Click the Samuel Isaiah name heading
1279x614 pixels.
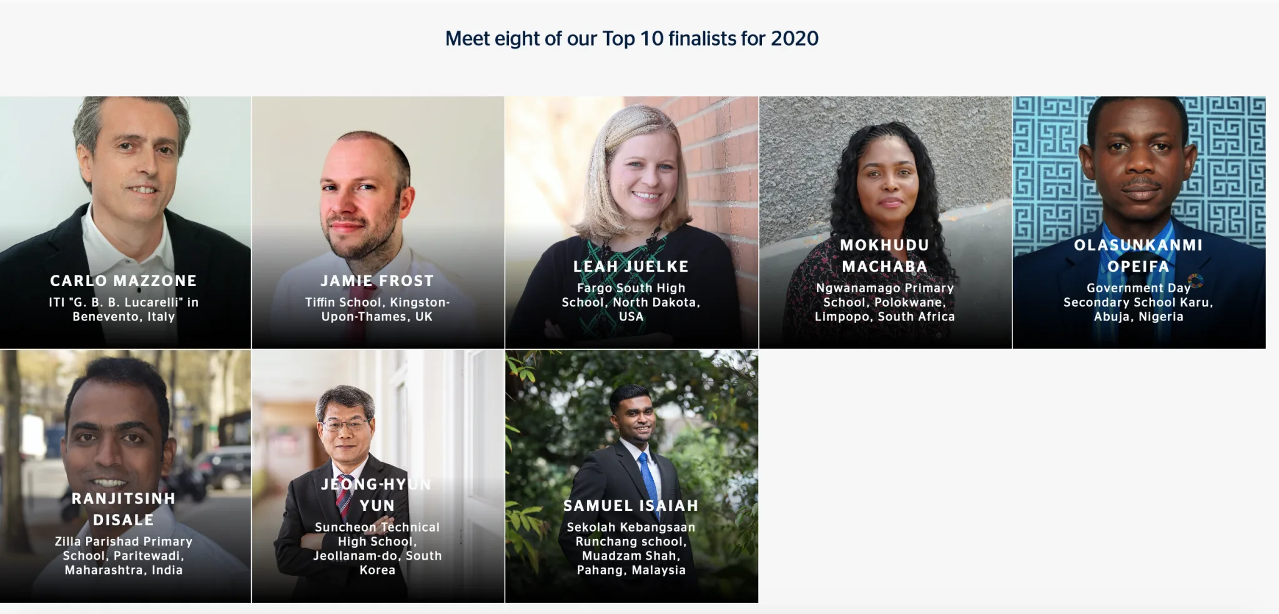[631, 506]
